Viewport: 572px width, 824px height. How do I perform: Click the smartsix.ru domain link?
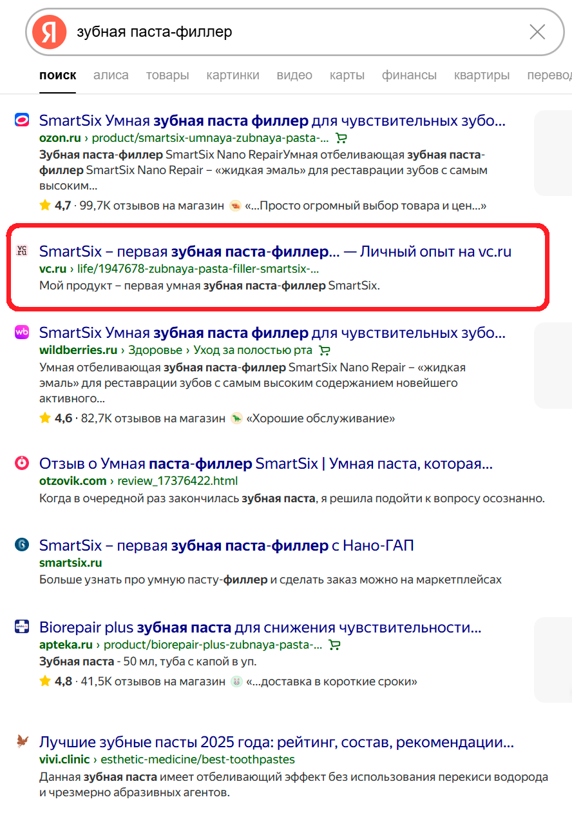[x=71, y=563]
